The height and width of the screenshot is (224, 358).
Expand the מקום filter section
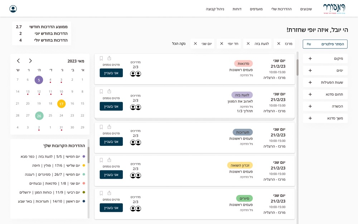click(x=325, y=58)
